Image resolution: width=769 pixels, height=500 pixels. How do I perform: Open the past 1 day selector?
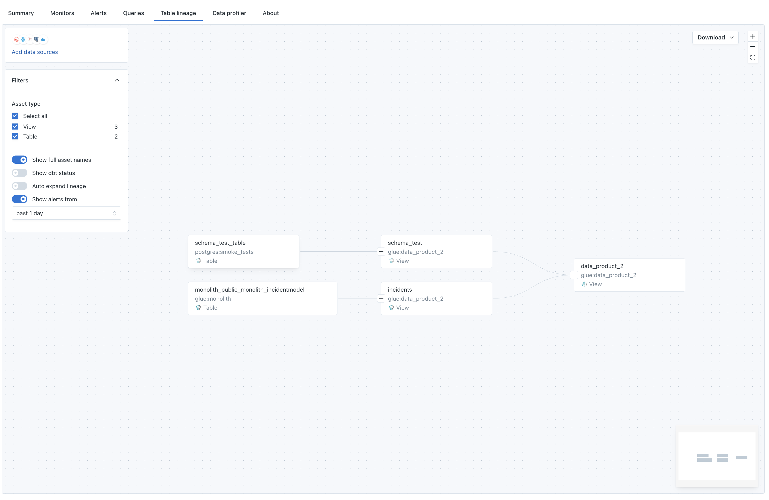click(x=66, y=213)
